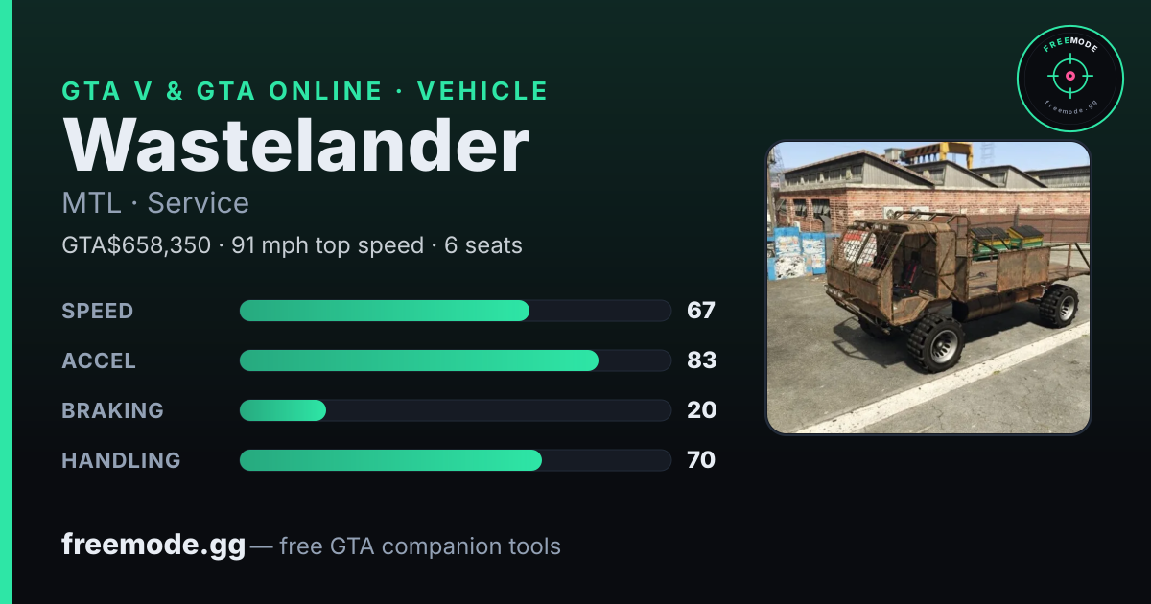Click the freemode.gg footer link
The width and height of the screenshot is (1151, 604).
[x=153, y=546]
